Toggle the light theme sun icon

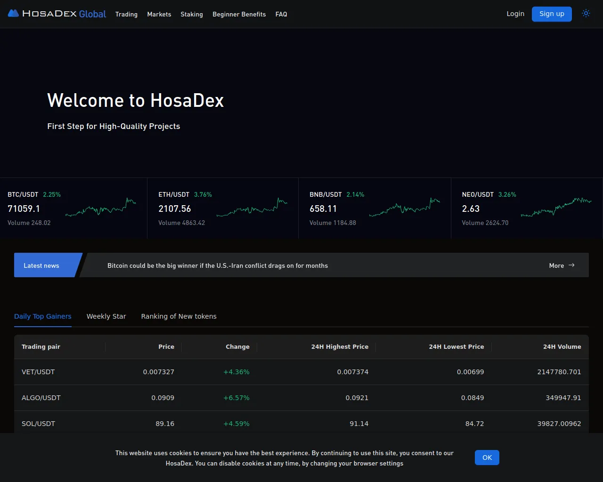pyautogui.click(x=586, y=14)
